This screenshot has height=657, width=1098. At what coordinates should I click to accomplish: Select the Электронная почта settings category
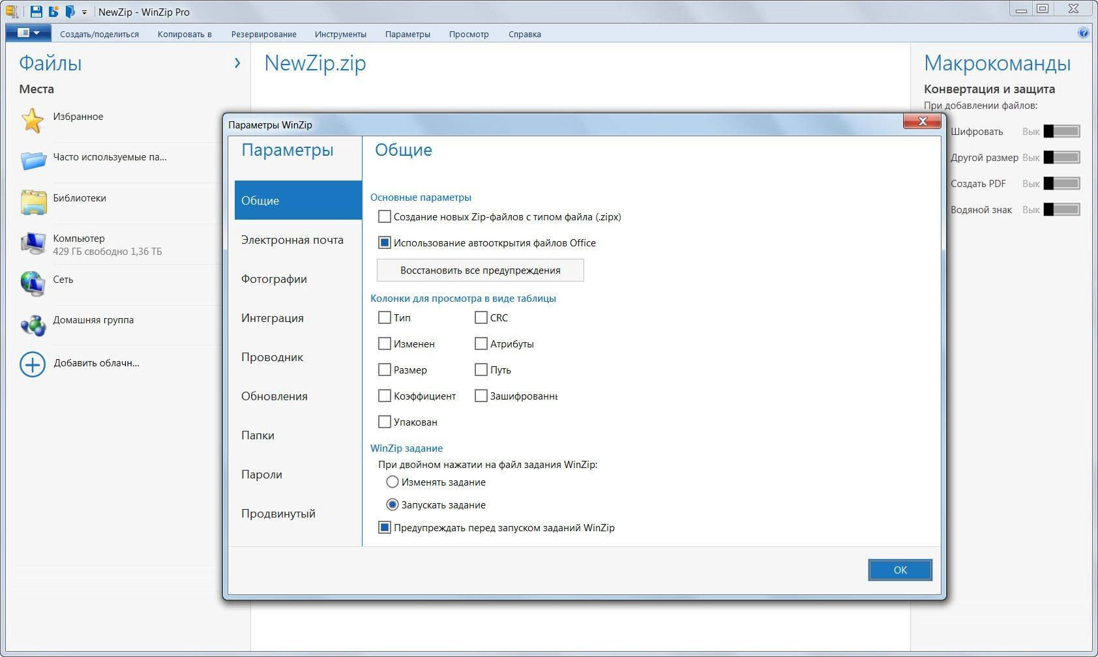(298, 239)
